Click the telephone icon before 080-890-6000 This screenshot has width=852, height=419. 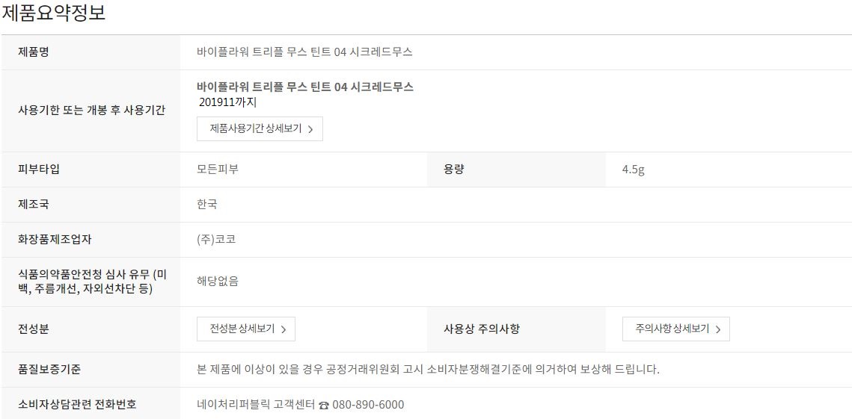click(x=324, y=406)
